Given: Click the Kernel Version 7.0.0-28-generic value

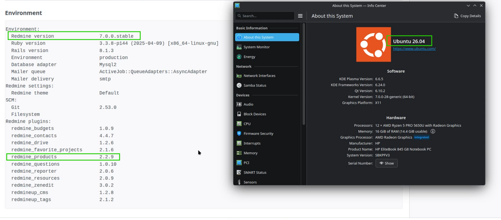Looking at the screenshot, I should point(394,97).
